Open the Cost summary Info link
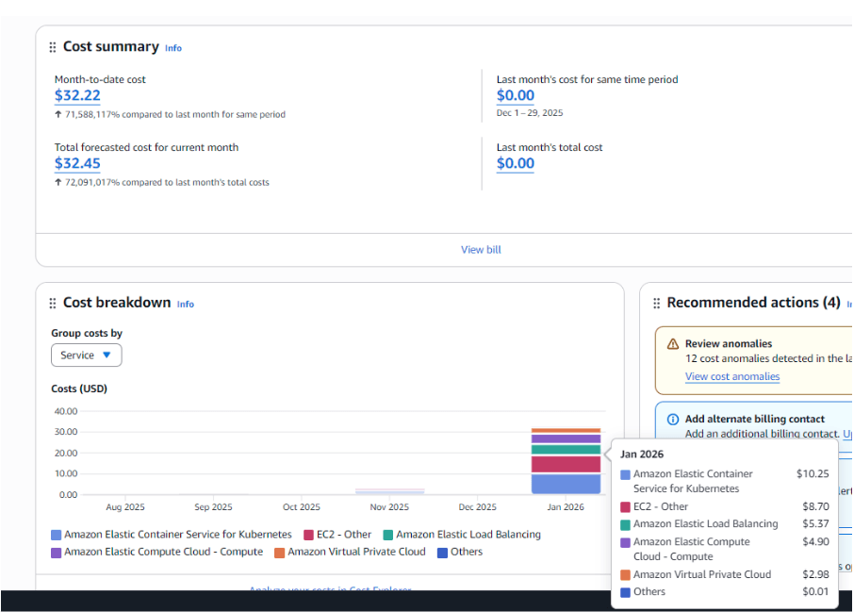Viewport: 854px width, 612px height. pyautogui.click(x=173, y=48)
